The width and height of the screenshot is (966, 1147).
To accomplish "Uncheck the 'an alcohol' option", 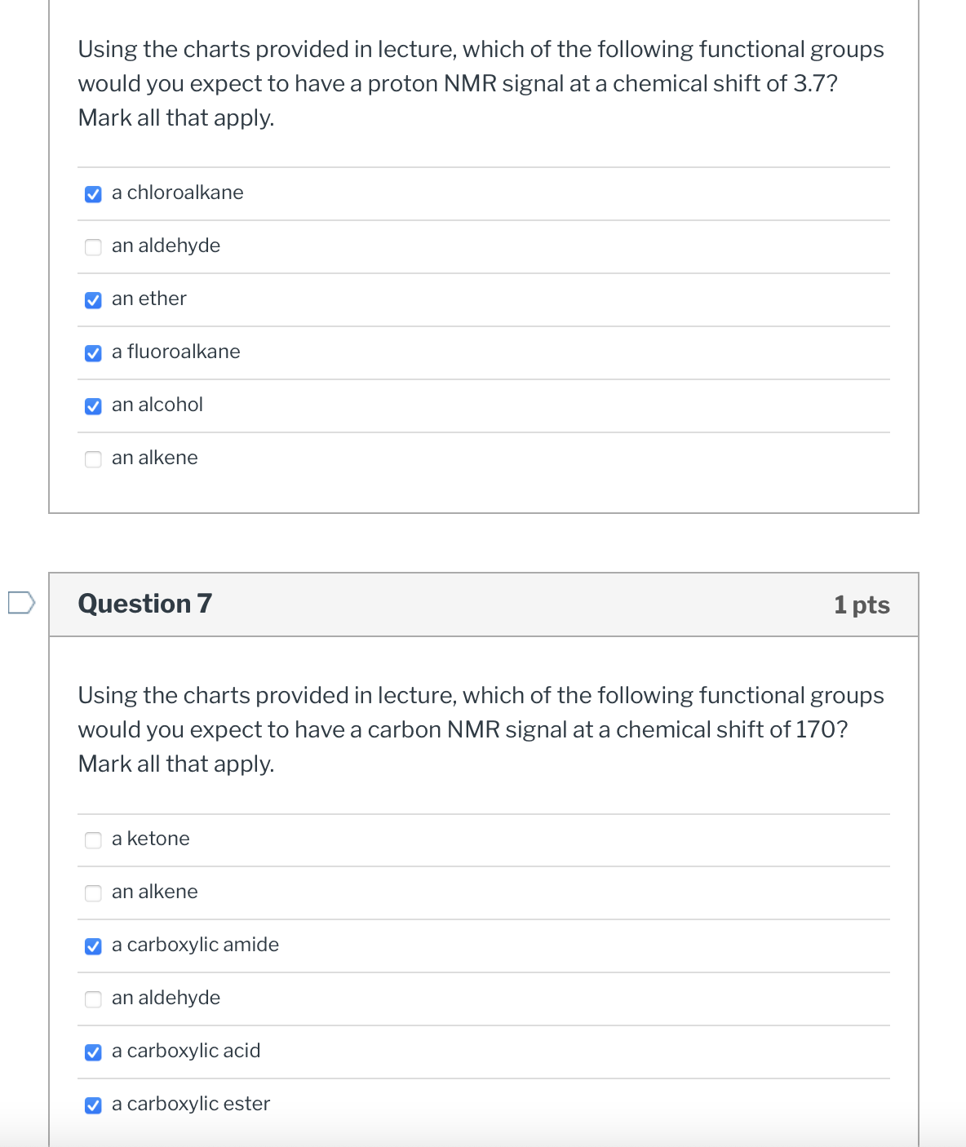I will point(93,406).
